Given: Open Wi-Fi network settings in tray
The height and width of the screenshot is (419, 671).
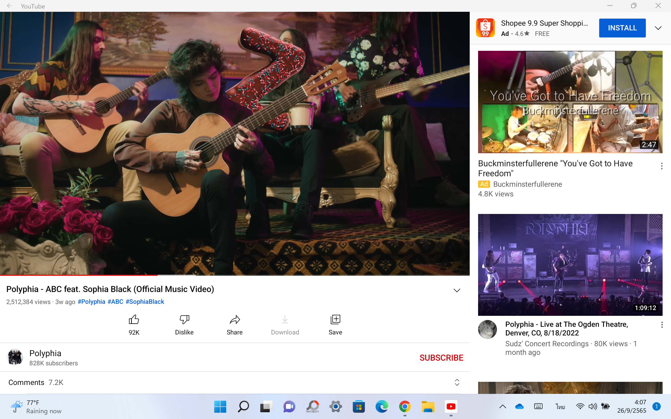Looking at the screenshot, I should click(x=580, y=406).
